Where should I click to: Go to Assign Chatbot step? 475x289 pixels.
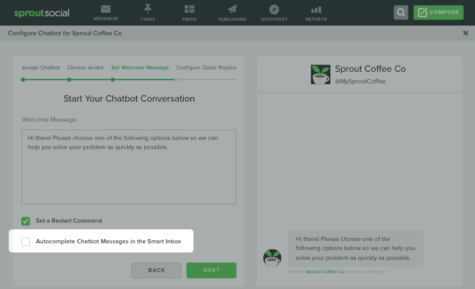click(x=41, y=68)
